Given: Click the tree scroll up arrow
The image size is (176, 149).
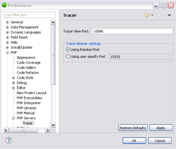Looking at the screenshot, I should coord(53,22).
